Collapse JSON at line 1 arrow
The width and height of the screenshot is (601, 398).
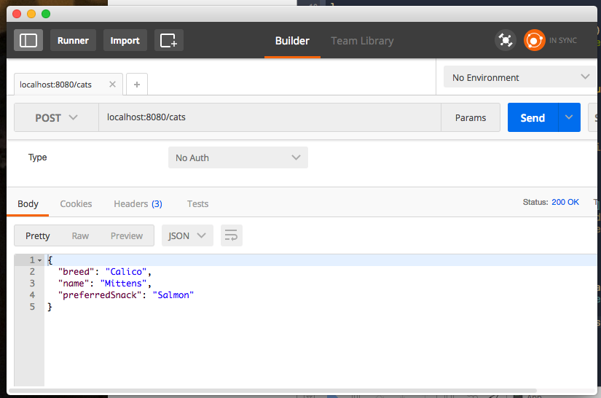click(x=39, y=260)
